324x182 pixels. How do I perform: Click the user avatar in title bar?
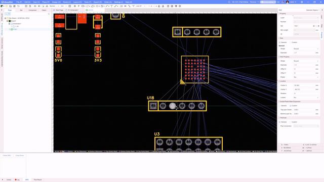(288, 2)
